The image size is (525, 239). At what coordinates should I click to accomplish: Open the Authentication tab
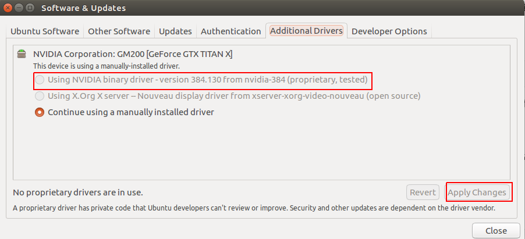230,31
